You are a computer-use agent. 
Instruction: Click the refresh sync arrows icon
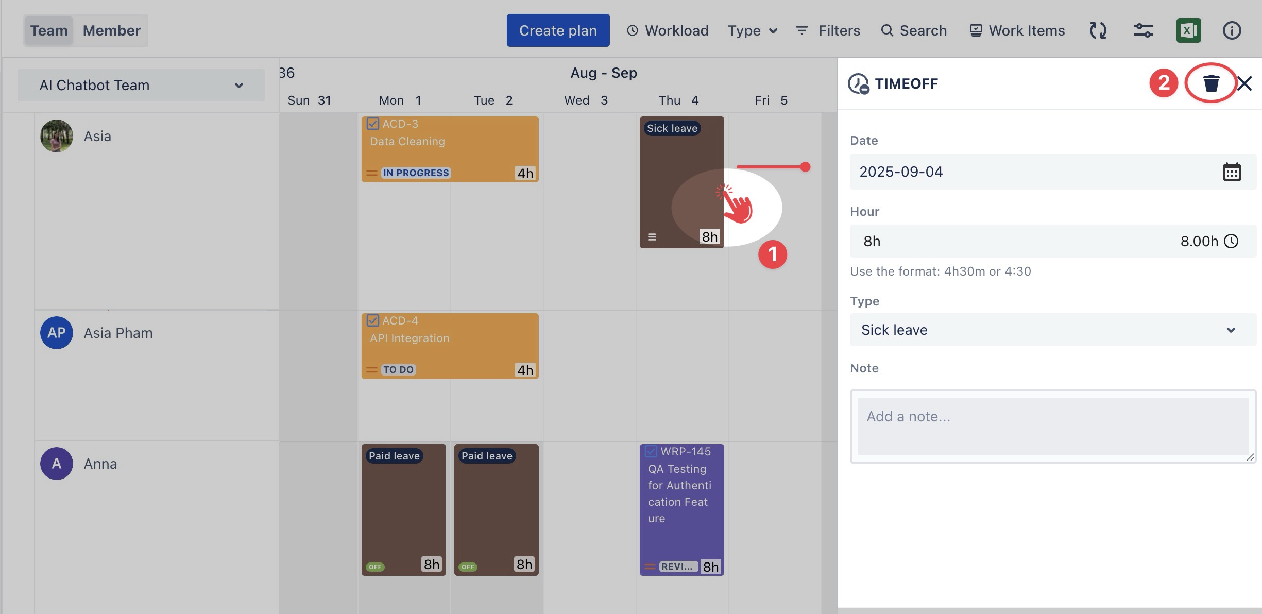[1098, 30]
